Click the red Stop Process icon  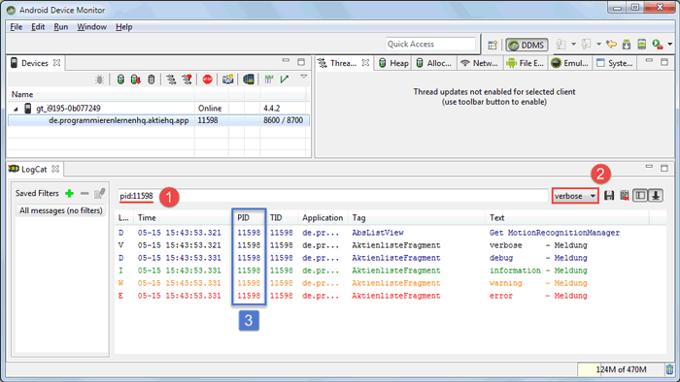[207, 80]
